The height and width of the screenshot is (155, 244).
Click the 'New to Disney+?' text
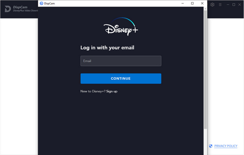pyautogui.click(x=93, y=91)
